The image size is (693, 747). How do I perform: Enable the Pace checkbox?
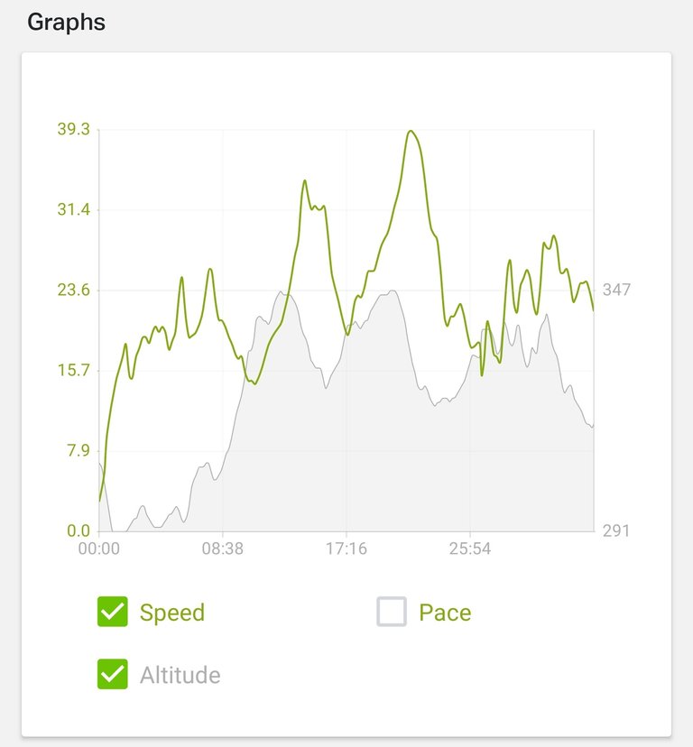(x=392, y=613)
